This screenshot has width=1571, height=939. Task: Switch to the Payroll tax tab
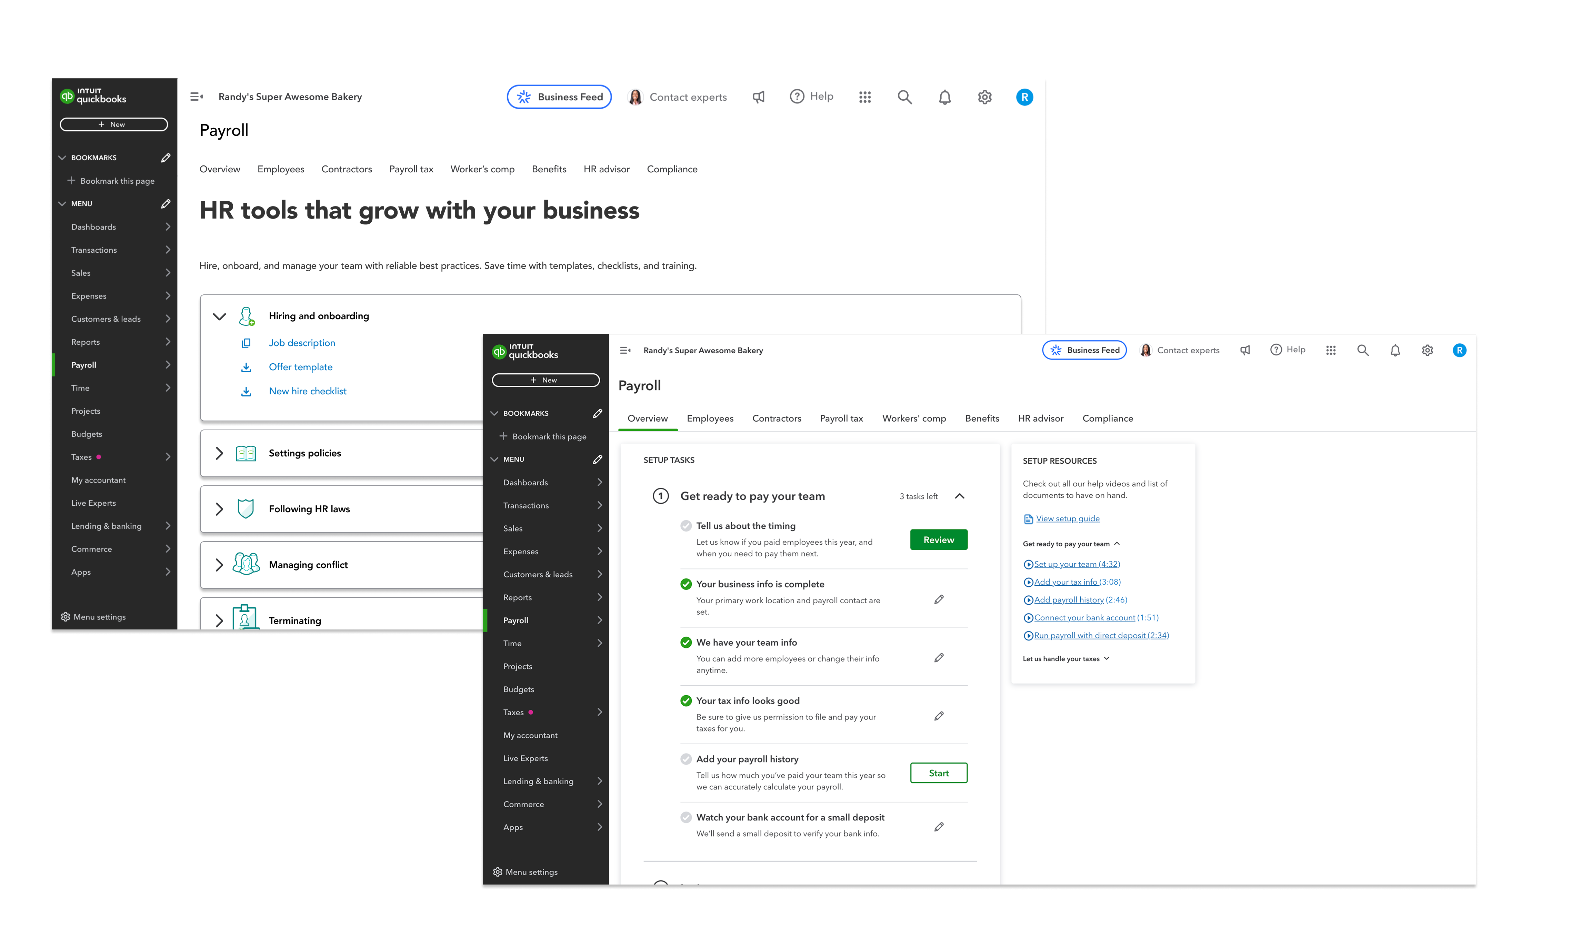[841, 418]
